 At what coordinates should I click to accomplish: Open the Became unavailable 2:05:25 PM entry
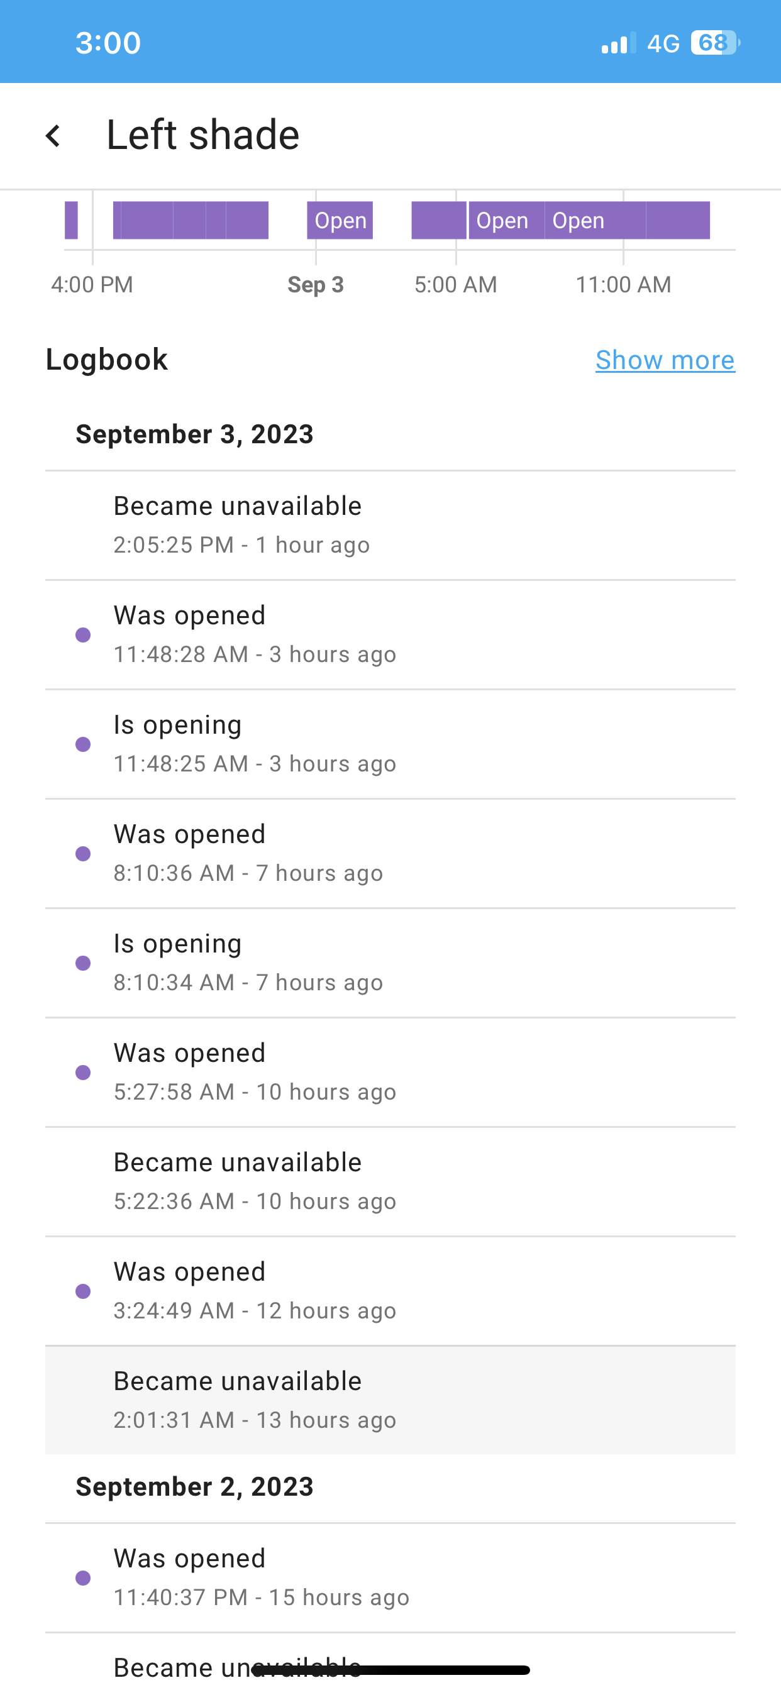coord(390,524)
